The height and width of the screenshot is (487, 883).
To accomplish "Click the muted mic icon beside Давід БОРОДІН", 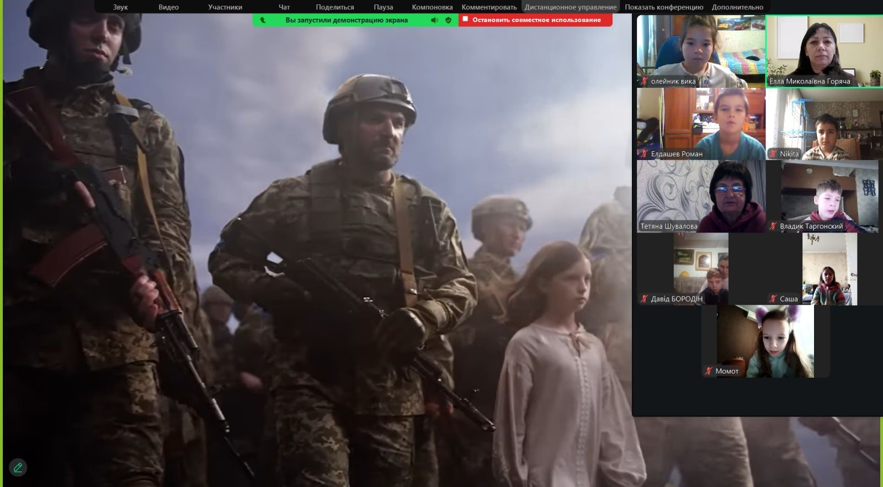I will point(644,299).
